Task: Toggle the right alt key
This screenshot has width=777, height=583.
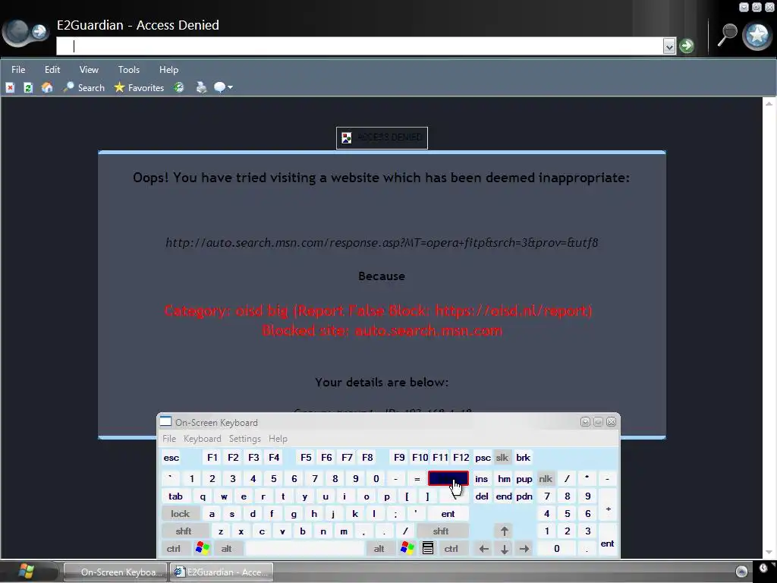Action: pyautogui.click(x=379, y=549)
